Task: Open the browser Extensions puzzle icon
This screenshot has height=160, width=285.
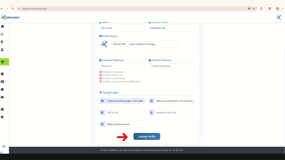Action: point(261,9)
